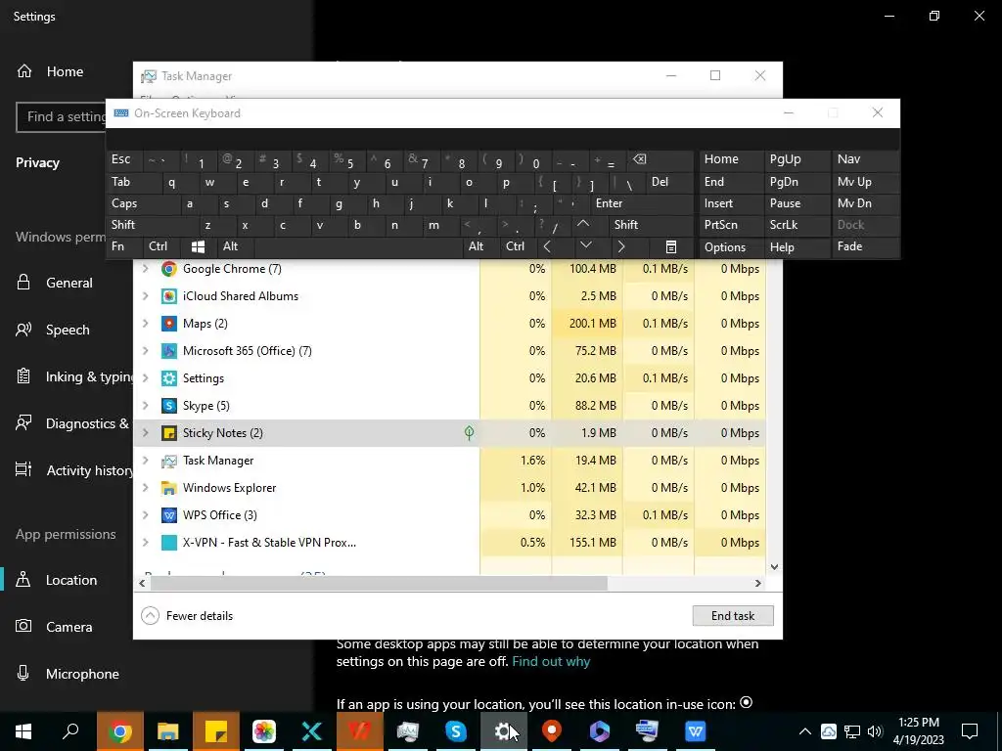Click the X-VPN process icon in list

pyautogui.click(x=168, y=543)
